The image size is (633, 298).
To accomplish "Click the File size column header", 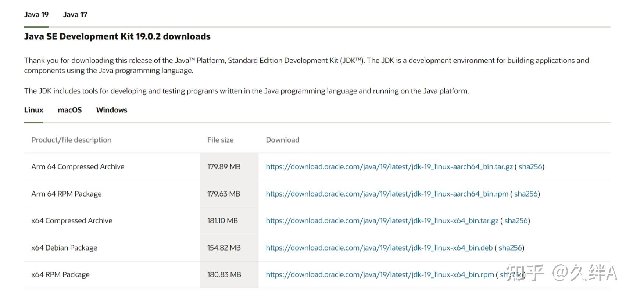I will (x=220, y=140).
